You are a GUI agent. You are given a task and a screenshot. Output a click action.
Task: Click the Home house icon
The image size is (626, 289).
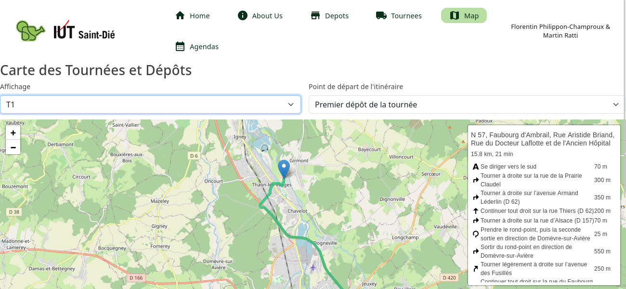click(180, 15)
